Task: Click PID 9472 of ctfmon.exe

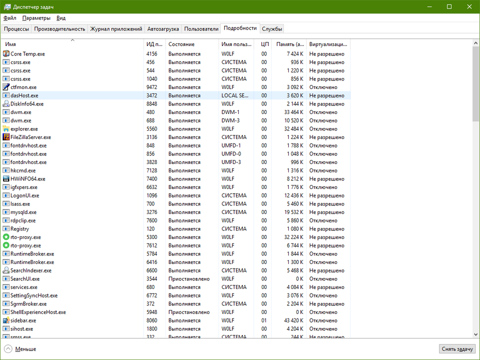Action: 152,87
